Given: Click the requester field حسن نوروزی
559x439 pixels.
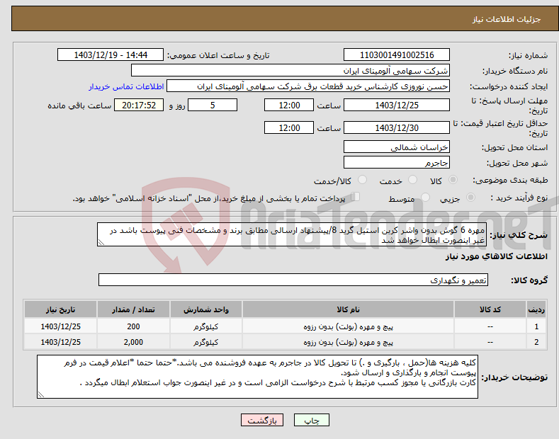Looking at the screenshot, I should pyautogui.click(x=308, y=86).
